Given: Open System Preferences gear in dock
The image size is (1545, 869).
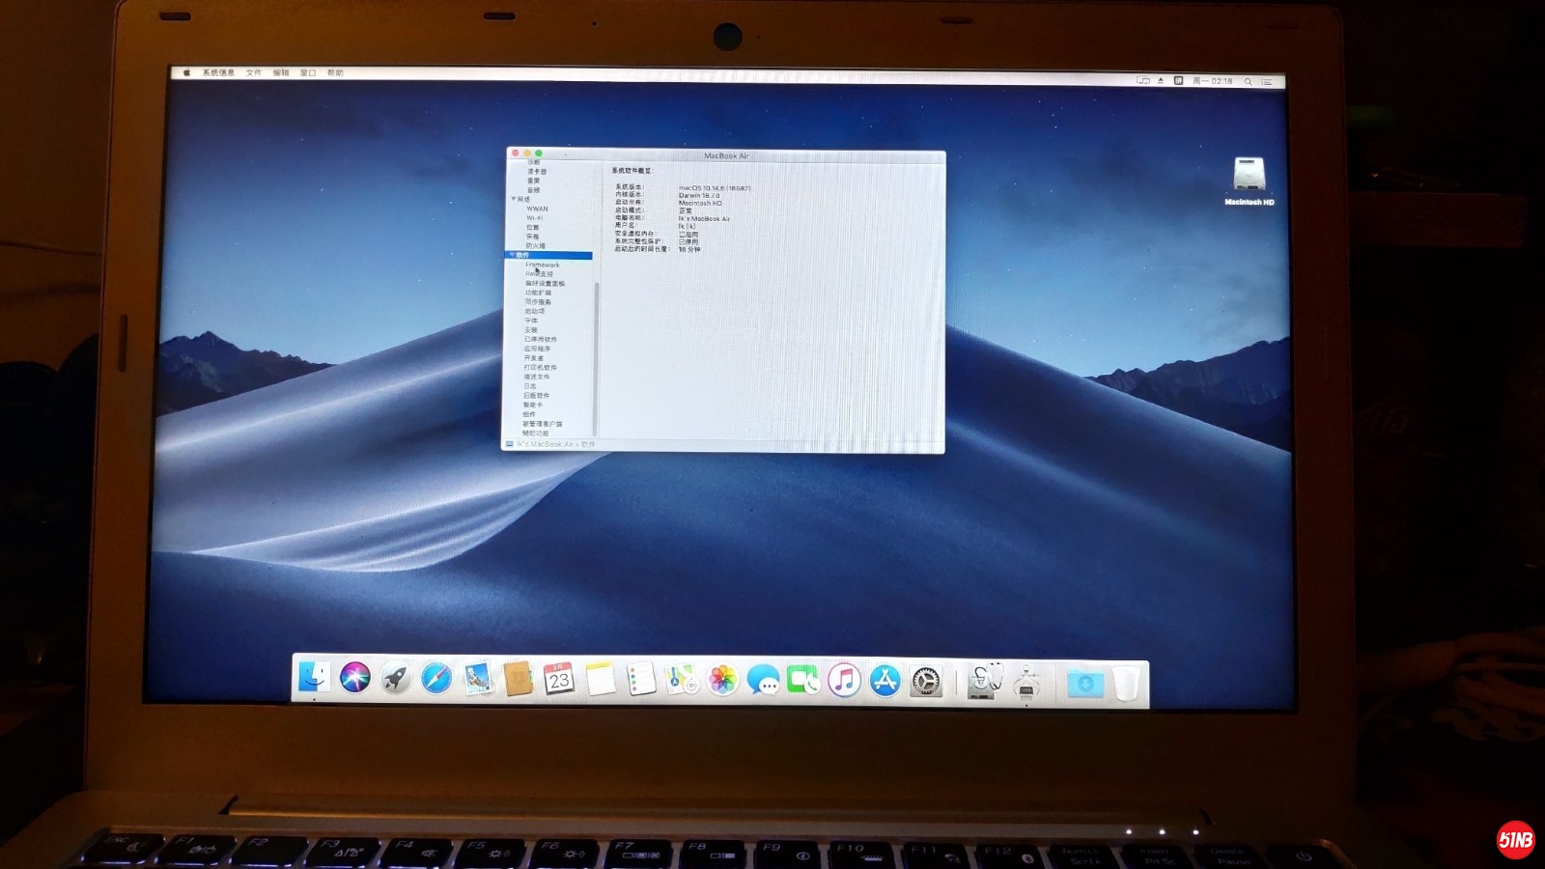Looking at the screenshot, I should [x=926, y=682].
